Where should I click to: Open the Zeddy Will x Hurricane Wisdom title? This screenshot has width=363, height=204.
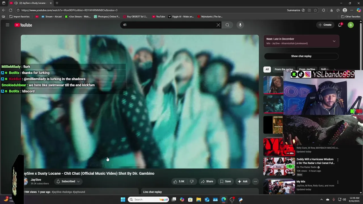(316, 161)
